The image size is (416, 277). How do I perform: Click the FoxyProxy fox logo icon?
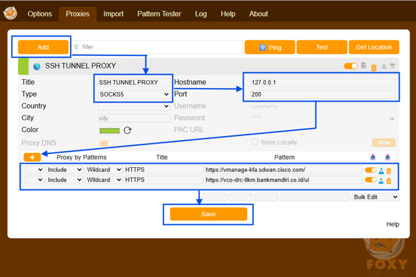click(10, 13)
